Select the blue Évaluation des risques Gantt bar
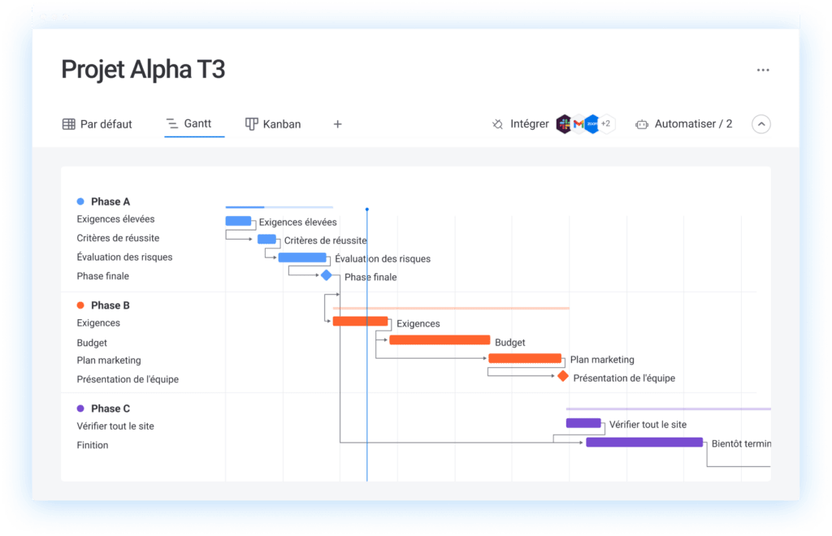 (302, 257)
